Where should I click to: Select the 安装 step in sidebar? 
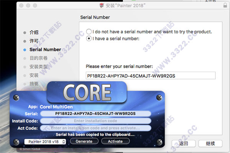pos(34,75)
